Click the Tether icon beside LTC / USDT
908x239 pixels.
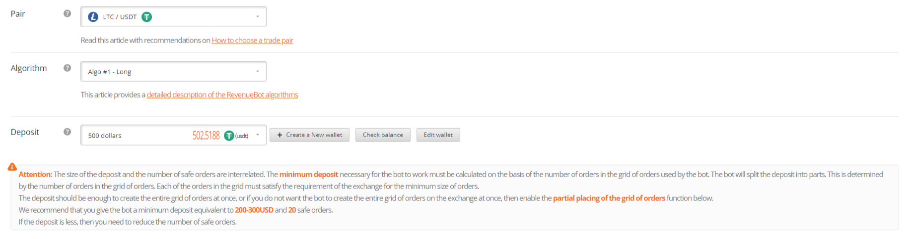point(146,17)
